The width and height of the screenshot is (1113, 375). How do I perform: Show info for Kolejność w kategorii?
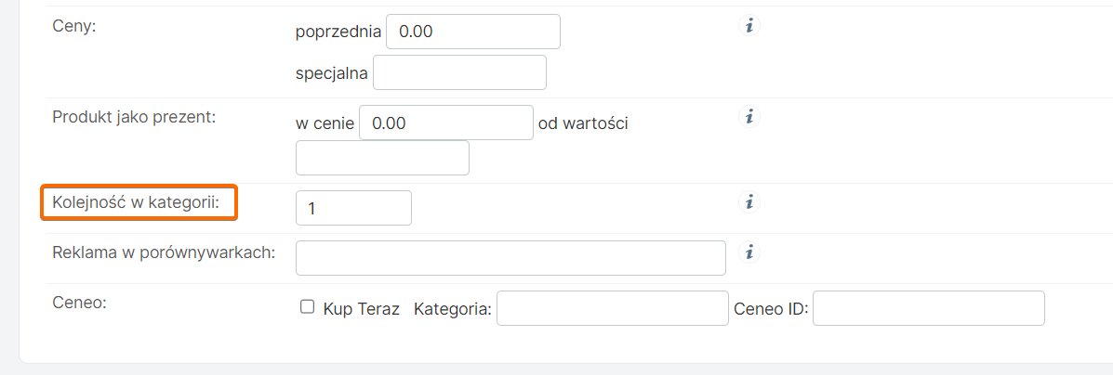(749, 201)
